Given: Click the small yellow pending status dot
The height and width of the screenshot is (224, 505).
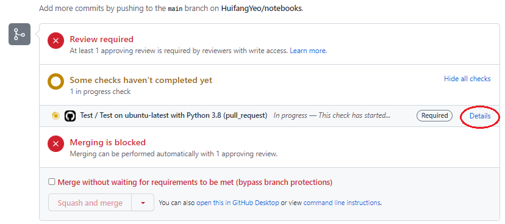Looking at the screenshot, I should coord(56,116).
